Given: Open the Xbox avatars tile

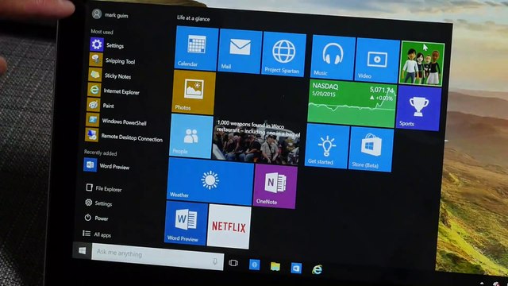Looking at the screenshot, I should click(422, 64).
